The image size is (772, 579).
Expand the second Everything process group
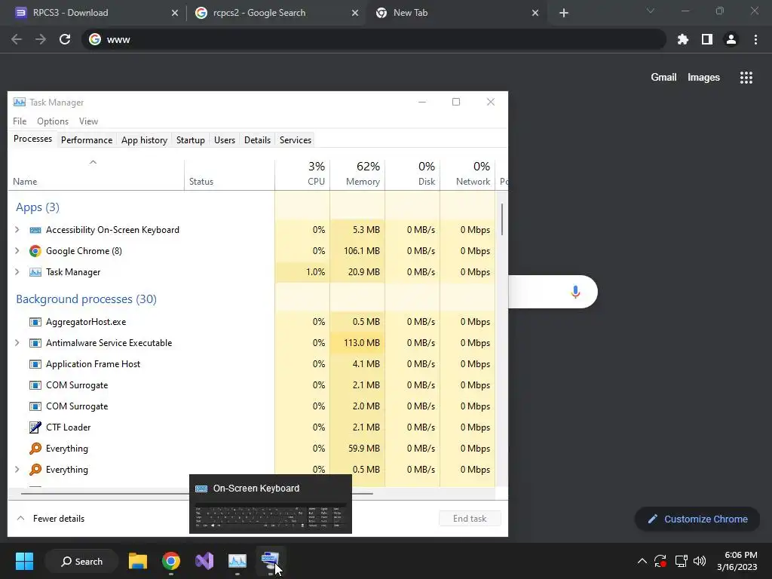[x=17, y=470]
